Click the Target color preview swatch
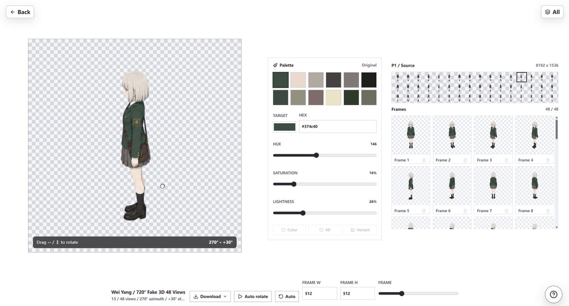 (284, 127)
